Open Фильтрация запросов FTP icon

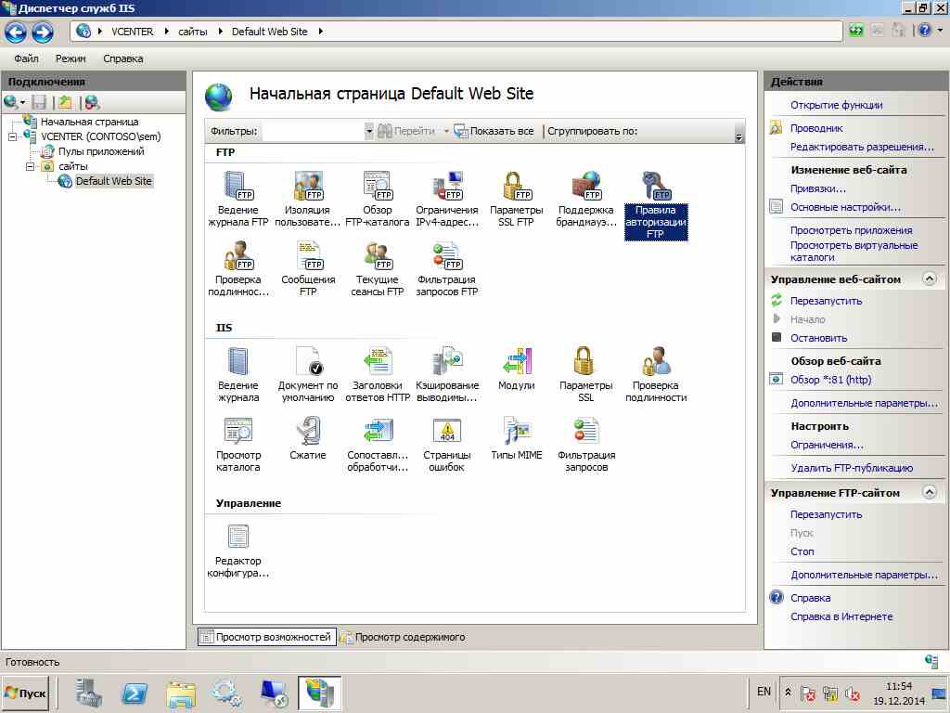(x=446, y=268)
